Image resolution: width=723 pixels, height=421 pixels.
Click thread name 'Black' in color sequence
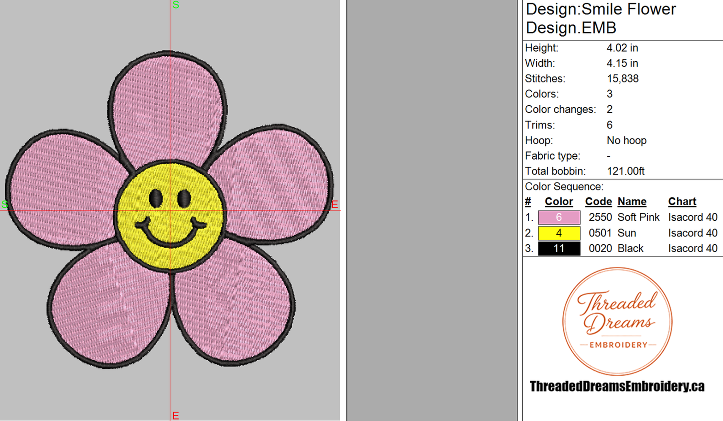(x=630, y=248)
